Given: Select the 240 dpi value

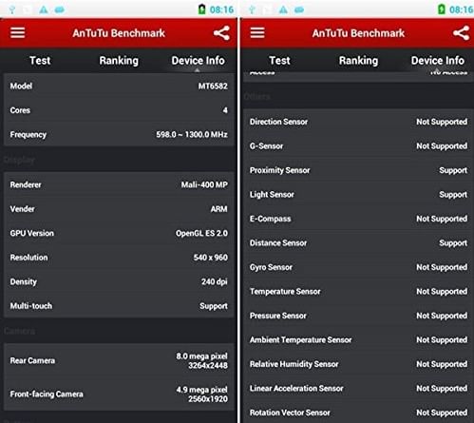Looking at the screenshot, I should 215,281.
